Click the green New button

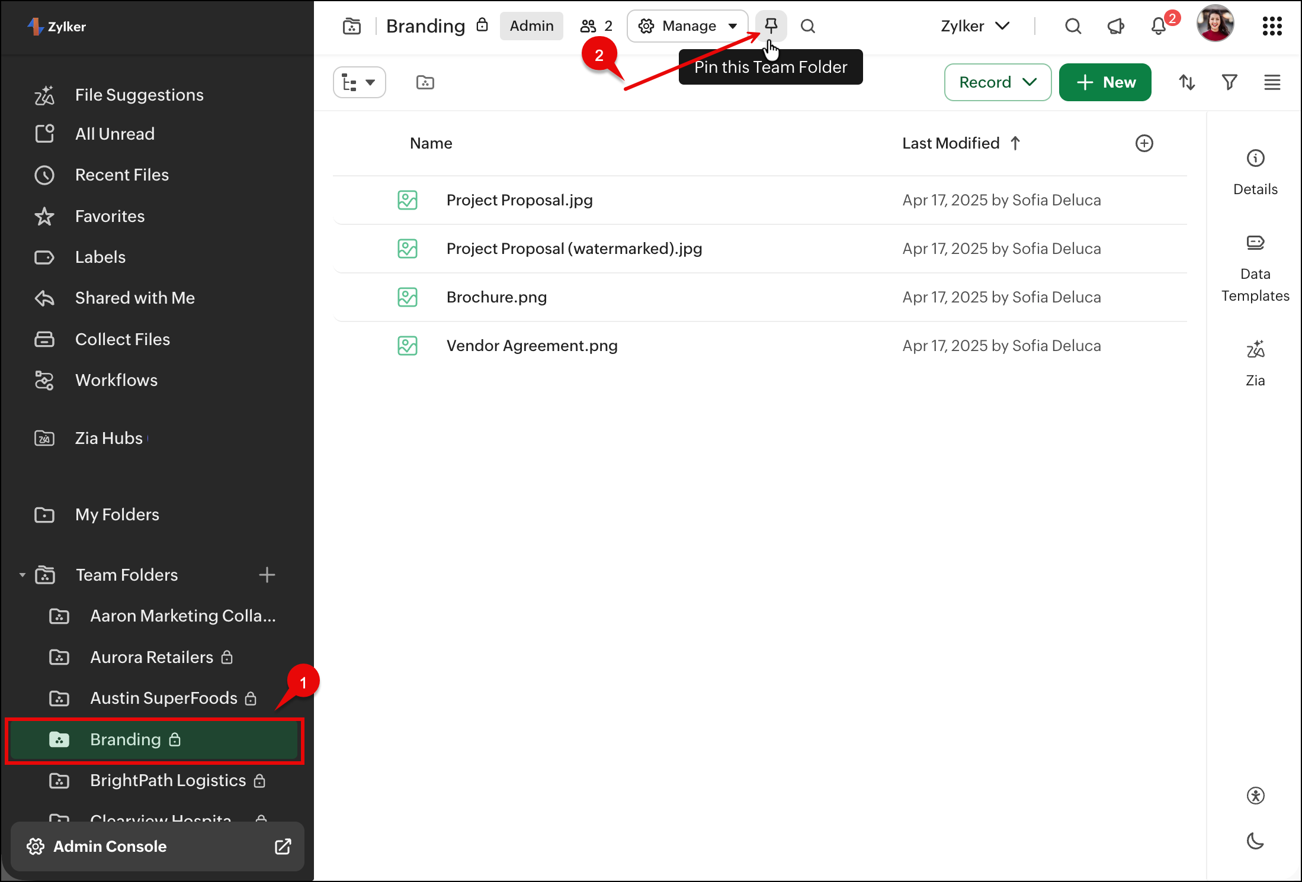pyautogui.click(x=1105, y=82)
